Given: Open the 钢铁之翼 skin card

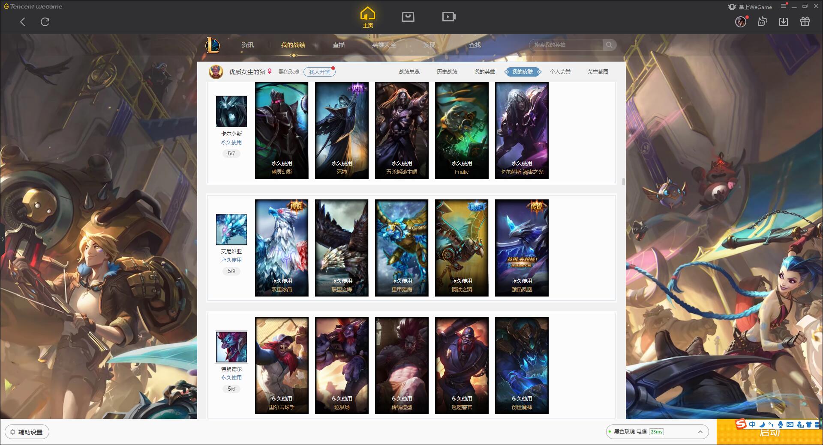Looking at the screenshot, I should click(462, 248).
